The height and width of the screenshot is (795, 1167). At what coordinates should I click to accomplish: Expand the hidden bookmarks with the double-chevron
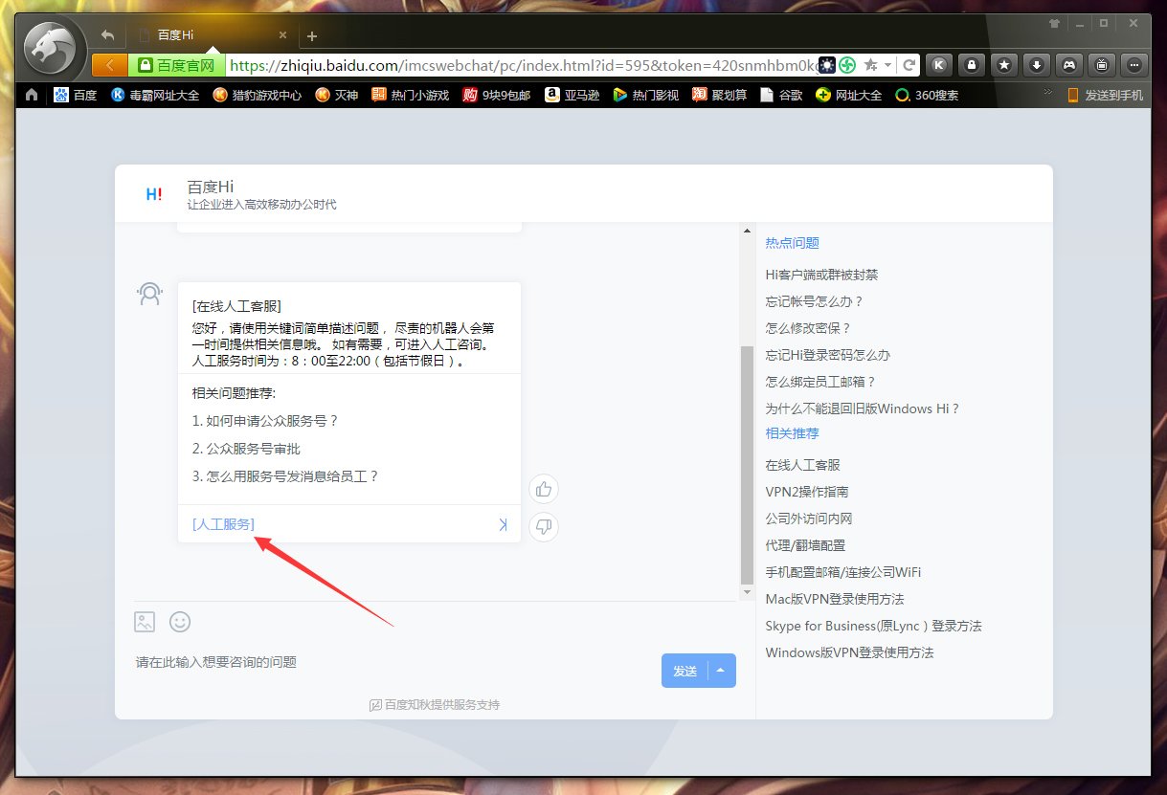[x=1046, y=91]
